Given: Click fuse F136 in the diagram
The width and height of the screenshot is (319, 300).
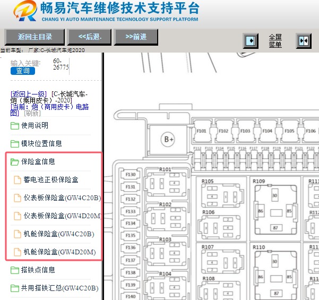Looking at the screenshot, I should click(131, 247).
